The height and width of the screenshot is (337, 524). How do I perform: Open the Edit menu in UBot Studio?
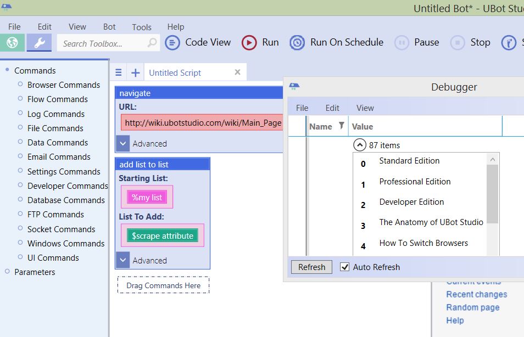pyautogui.click(x=44, y=27)
